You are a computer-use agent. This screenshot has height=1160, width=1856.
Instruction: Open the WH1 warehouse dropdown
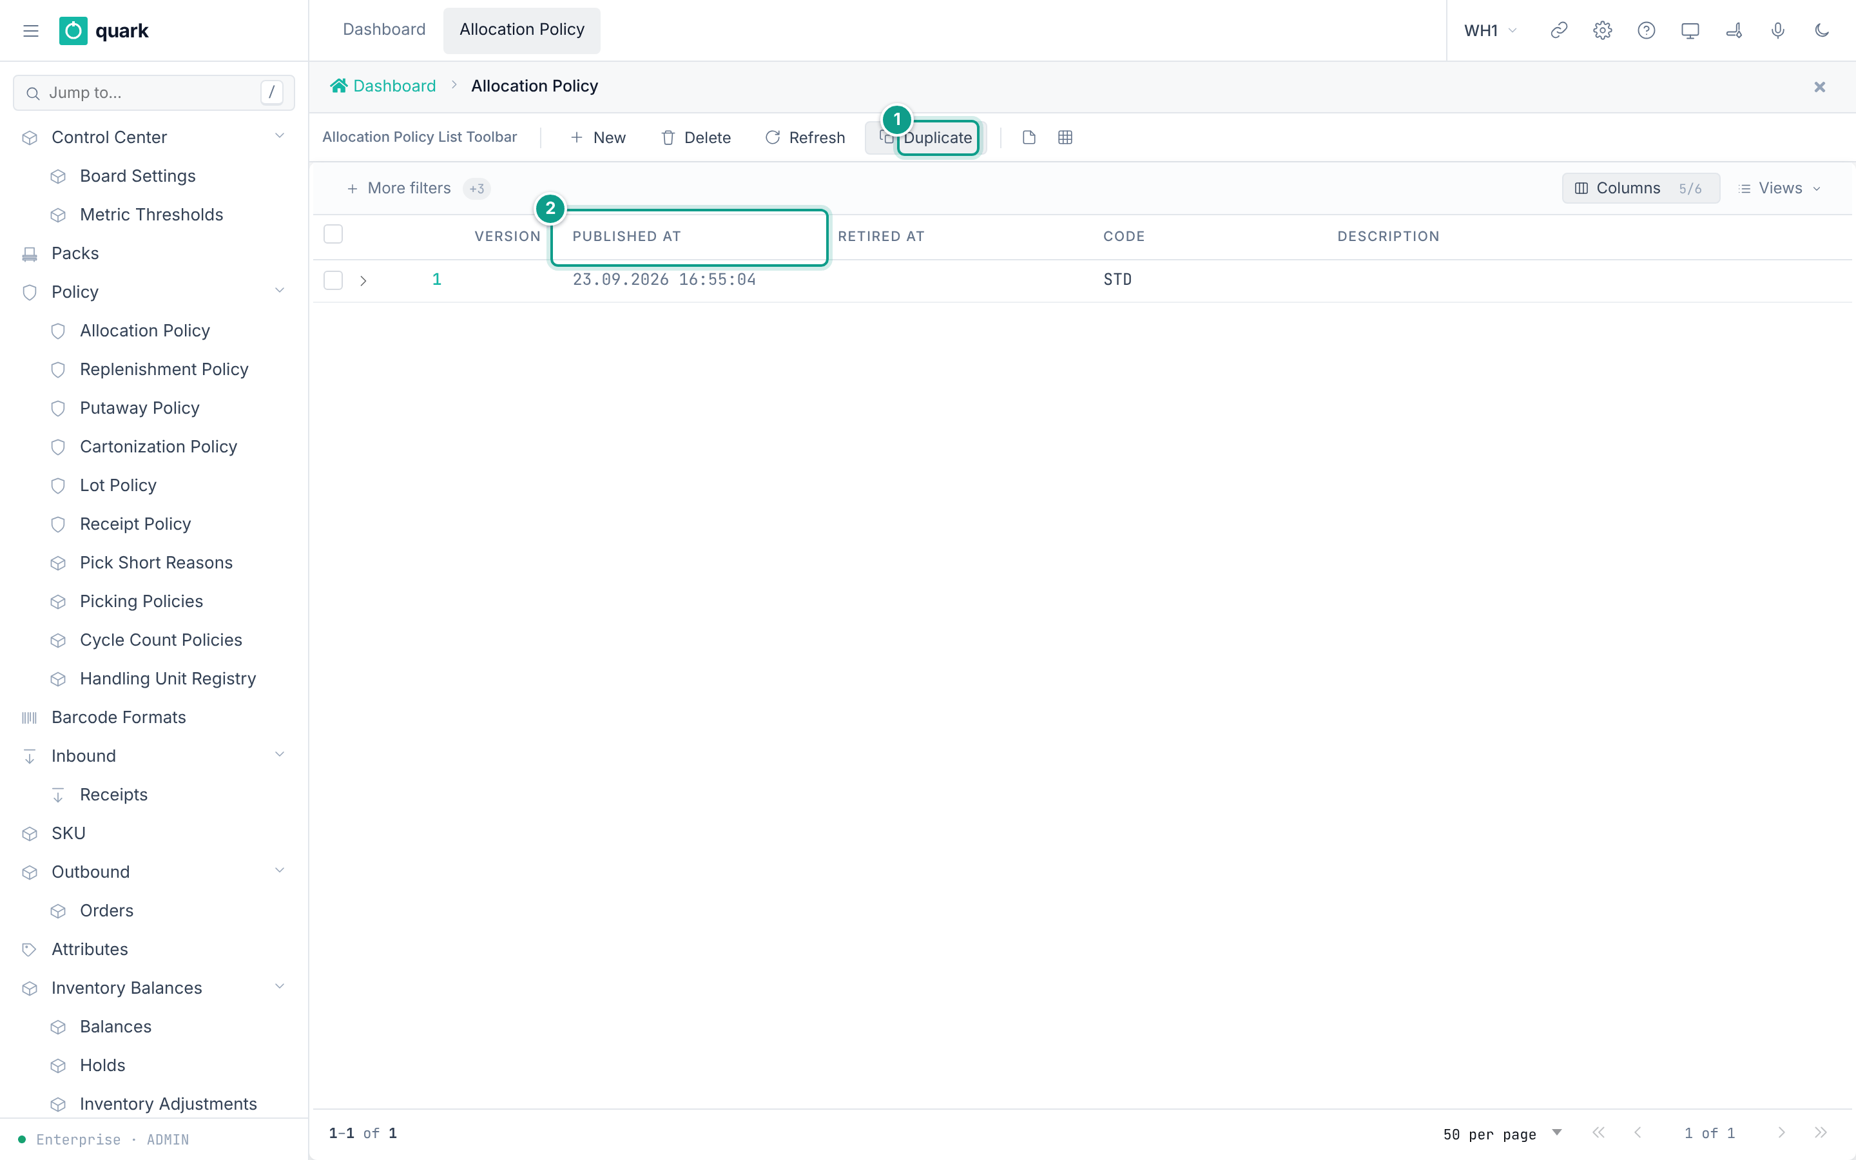pyautogui.click(x=1490, y=31)
